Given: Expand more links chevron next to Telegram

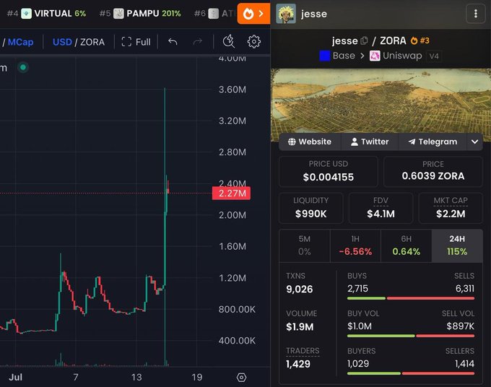Looking at the screenshot, I should click(474, 142).
